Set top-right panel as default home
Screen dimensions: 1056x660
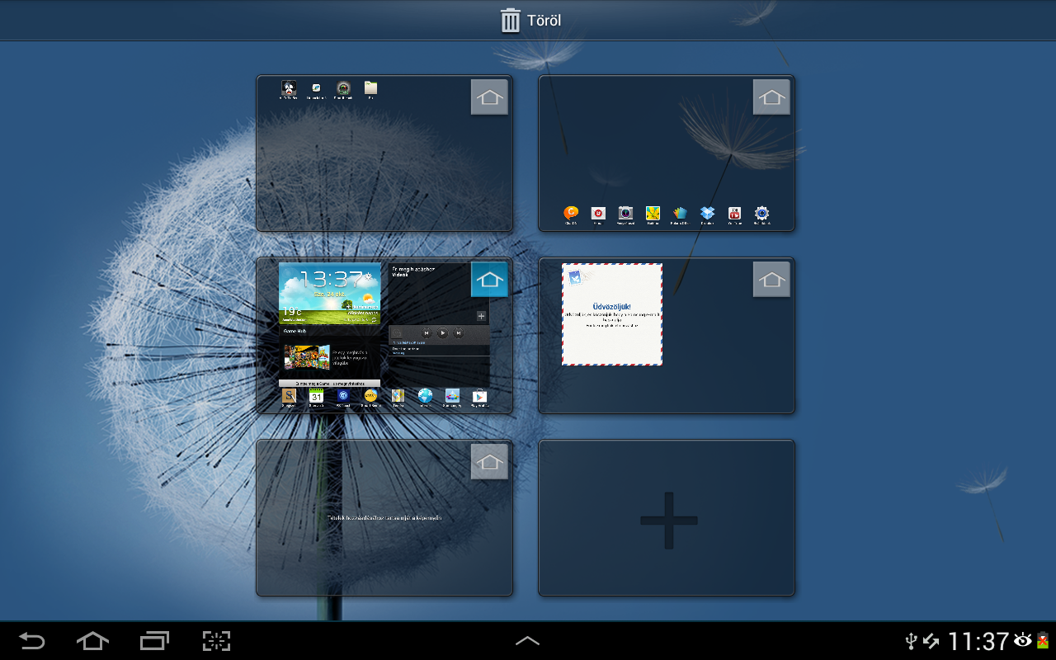771,97
